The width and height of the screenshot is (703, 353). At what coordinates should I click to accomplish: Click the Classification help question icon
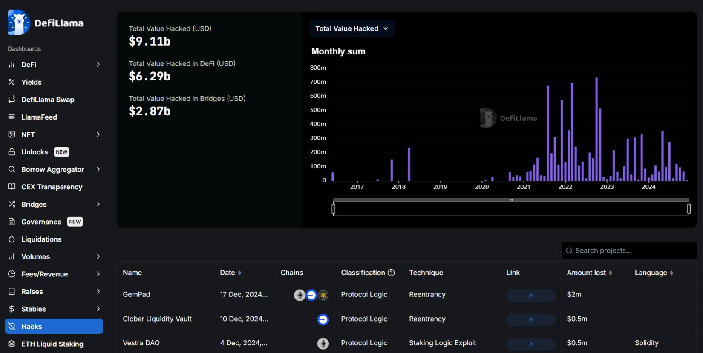pos(391,273)
